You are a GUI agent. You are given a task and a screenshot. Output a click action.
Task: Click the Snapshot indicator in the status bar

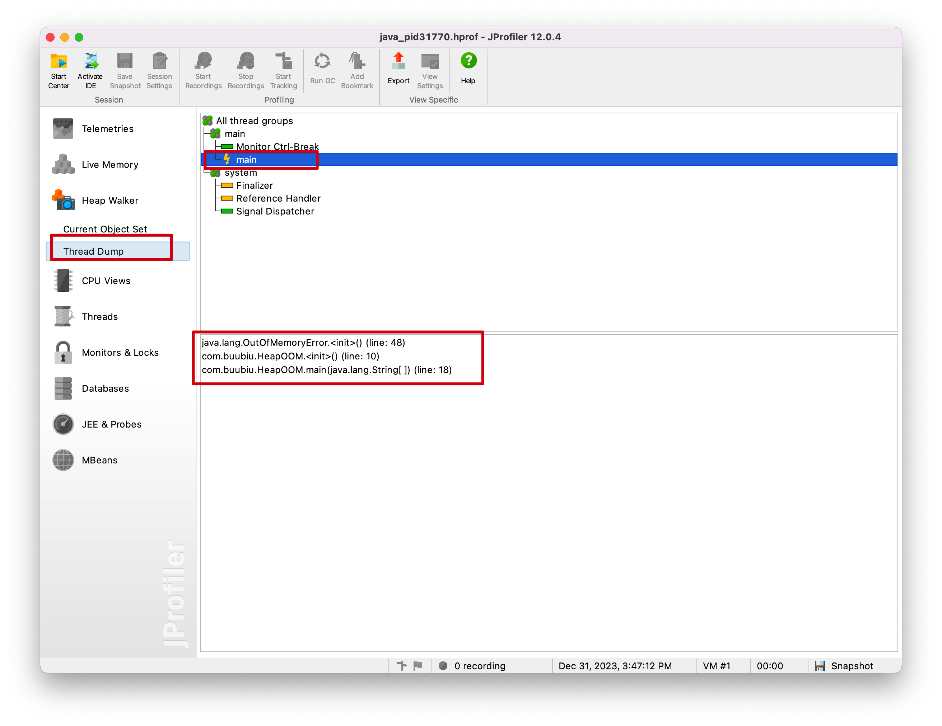point(844,666)
